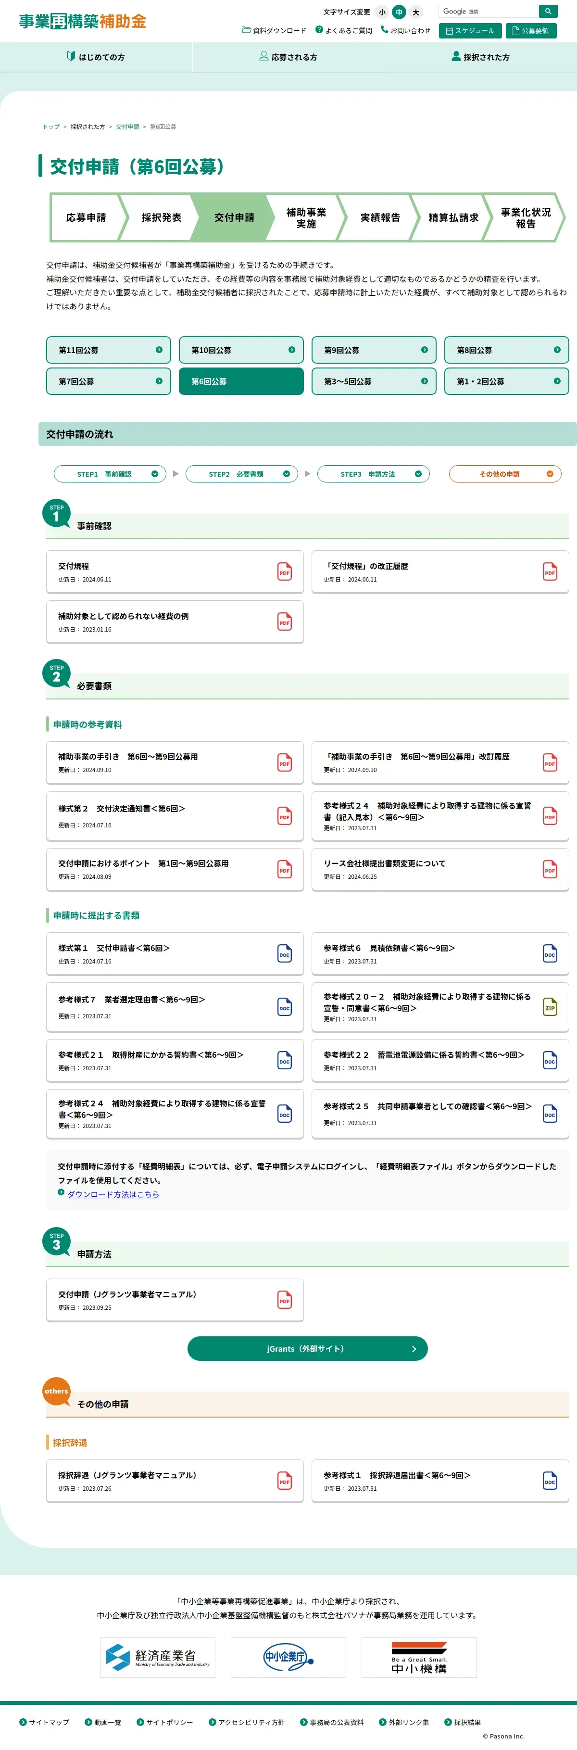Open PDF icon for 採択辞退(Jグランツ事業者マニュアル)
Image resolution: width=577 pixels, height=1750 pixels.
pyautogui.click(x=285, y=1481)
